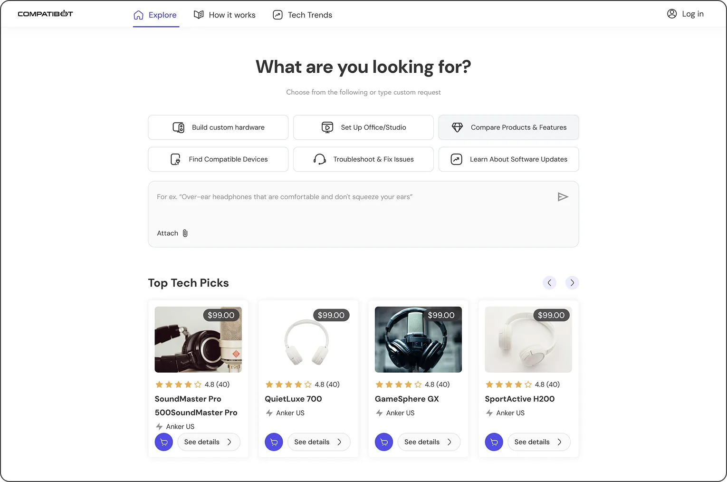
Task: Go to the Tech Trends tab
Action: [303, 15]
